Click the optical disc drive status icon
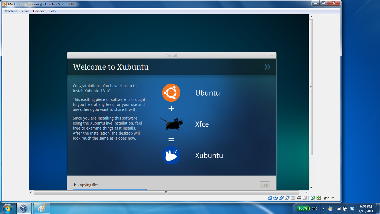Viewport: 380px width, 214px height. [x=275, y=198]
